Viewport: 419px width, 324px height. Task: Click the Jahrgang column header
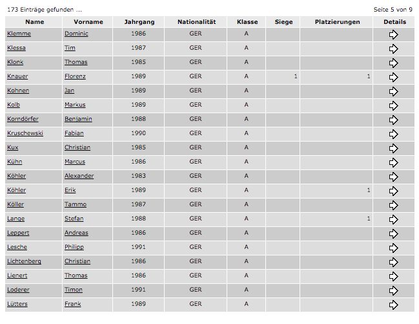(139, 22)
